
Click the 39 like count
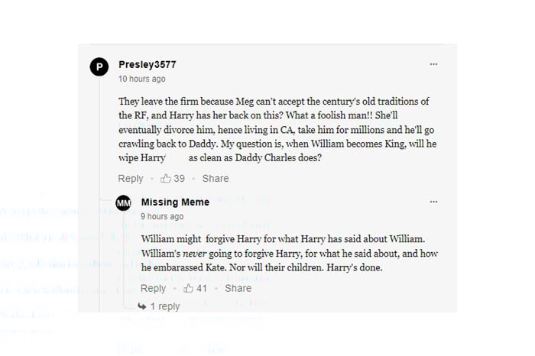[x=180, y=178]
